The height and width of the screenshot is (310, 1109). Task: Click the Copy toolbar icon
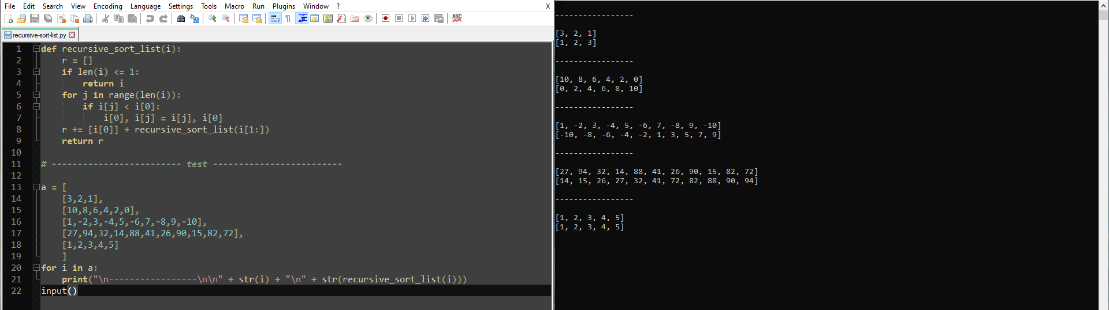click(x=119, y=18)
